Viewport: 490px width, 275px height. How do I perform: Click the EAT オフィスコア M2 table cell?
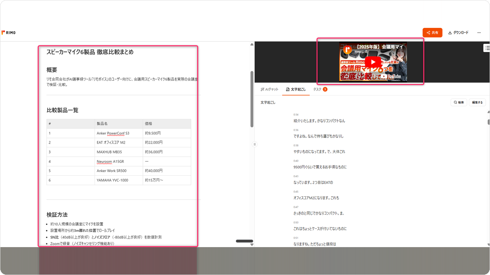119,142
